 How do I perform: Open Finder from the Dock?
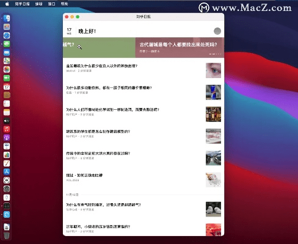[x=7, y=18]
